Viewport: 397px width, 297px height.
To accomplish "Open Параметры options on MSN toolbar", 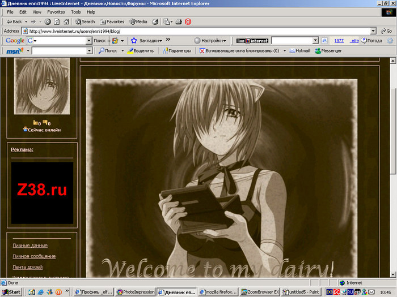I will pos(177,51).
